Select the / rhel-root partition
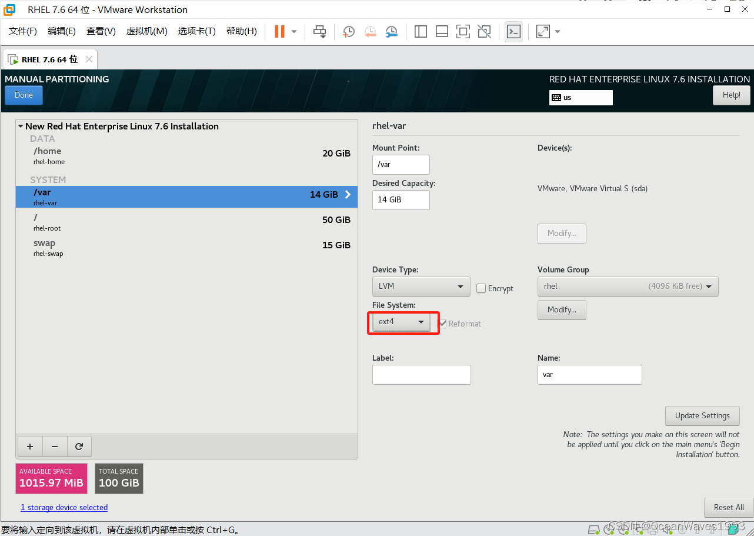Screen dimensions: 754x536 [x=186, y=222]
